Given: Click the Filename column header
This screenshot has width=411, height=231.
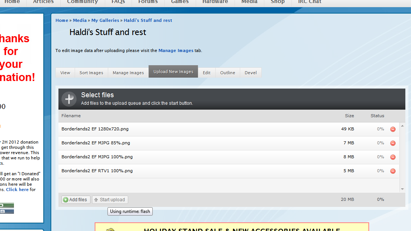Looking at the screenshot, I should coord(71,115).
